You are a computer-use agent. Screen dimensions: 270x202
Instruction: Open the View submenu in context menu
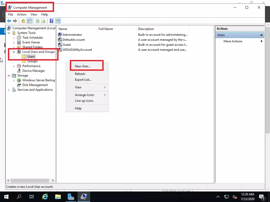click(x=87, y=87)
